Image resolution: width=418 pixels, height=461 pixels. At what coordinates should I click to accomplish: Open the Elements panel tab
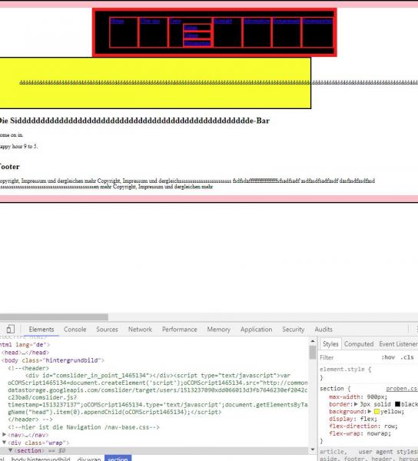coord(41,330)
